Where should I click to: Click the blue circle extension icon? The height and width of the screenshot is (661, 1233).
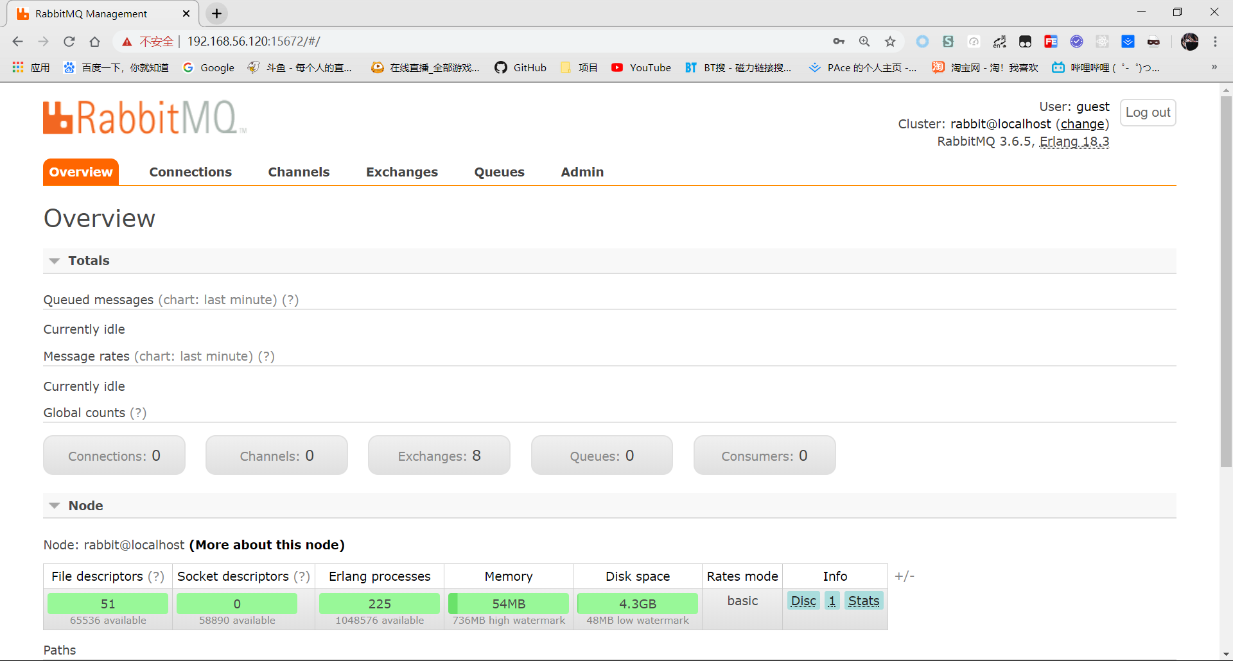pos(922,42)
